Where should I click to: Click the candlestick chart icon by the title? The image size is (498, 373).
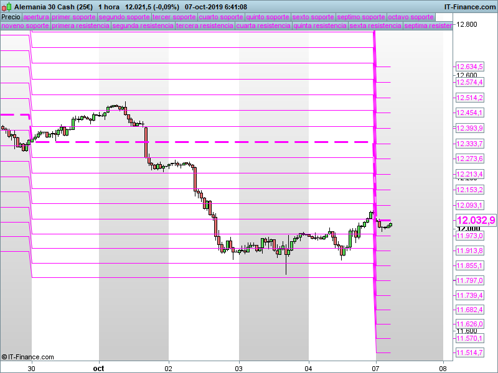[7, 7]
